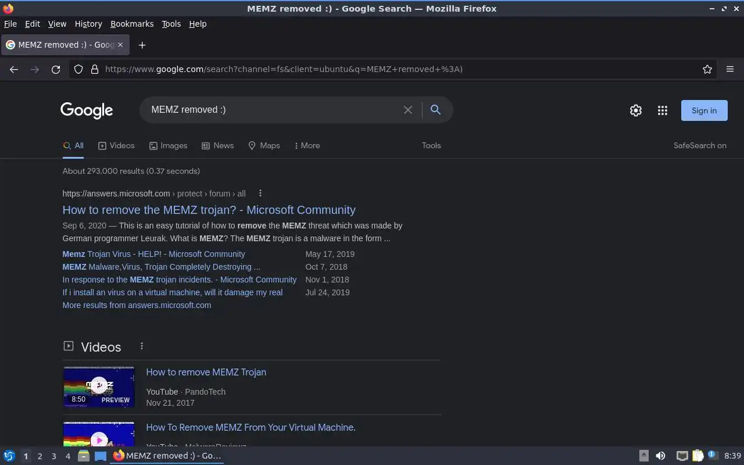Screen dimensions: 744x465
Task: Click the clock showing 8:39
Action: [x=732, y=456]
